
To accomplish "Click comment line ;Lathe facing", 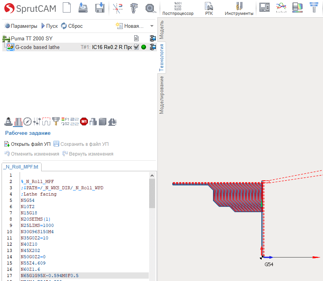I will pyautogui.click(x=39, y=194).
